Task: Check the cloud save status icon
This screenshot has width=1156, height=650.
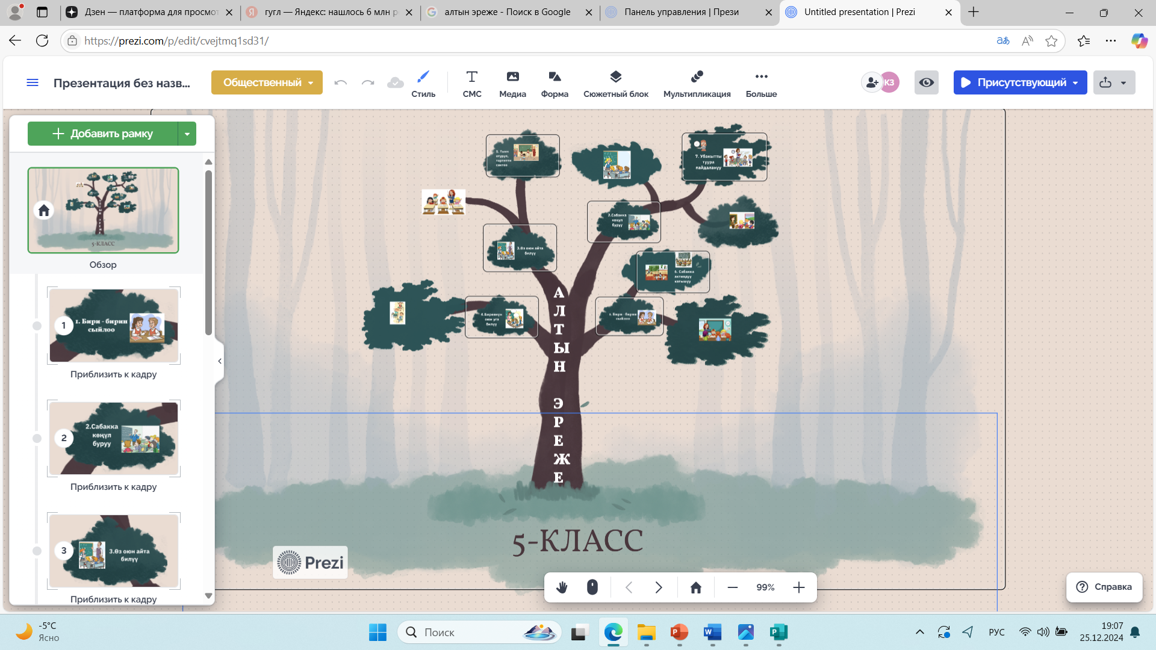Action: [396, 82]
